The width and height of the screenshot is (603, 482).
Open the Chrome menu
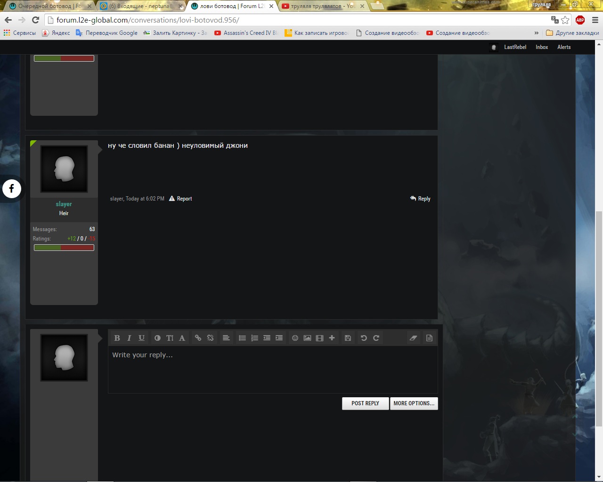tap(595, 20)
